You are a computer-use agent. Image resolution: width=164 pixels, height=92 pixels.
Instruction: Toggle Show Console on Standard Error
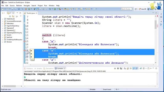pos(137,68)
